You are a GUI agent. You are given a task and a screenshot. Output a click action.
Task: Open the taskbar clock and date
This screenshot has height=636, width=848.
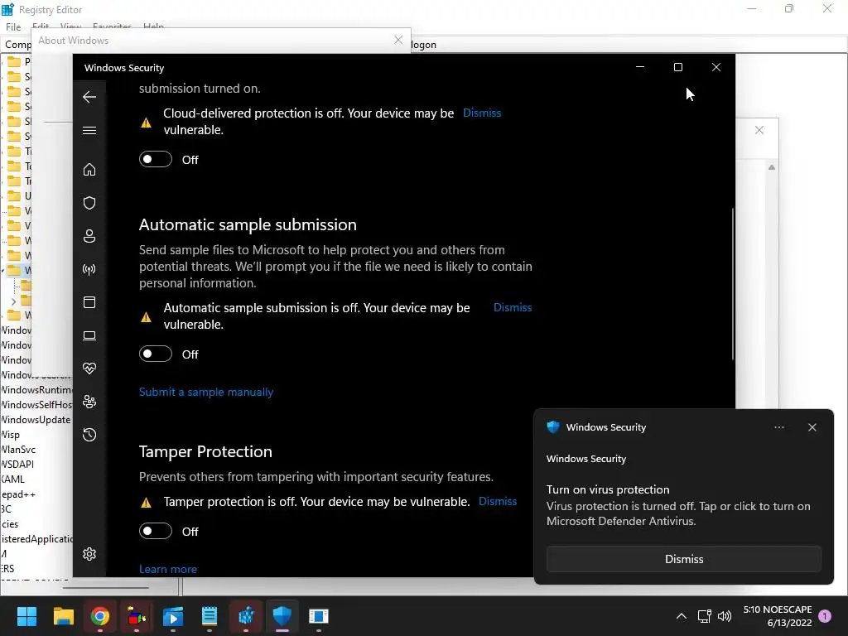pyautogui.click(x=777, y=616)
